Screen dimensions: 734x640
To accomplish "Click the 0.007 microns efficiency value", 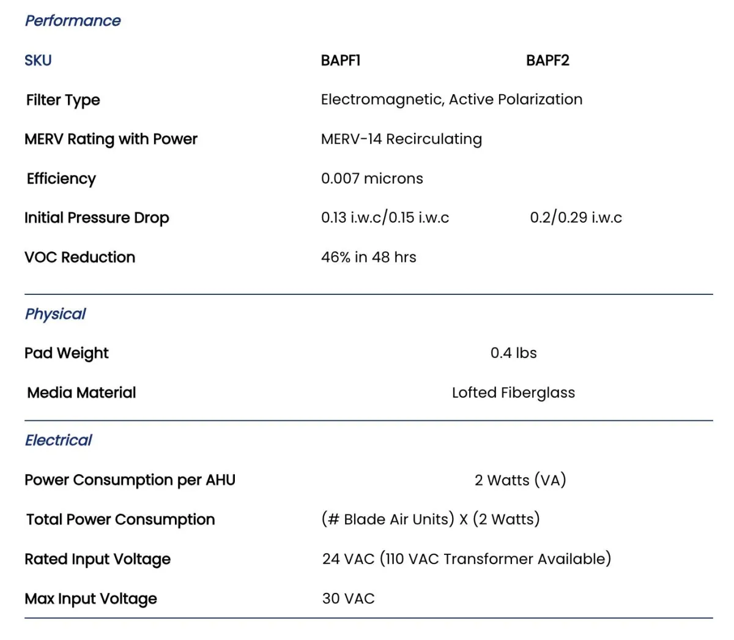I will click(x=372, y=179).
